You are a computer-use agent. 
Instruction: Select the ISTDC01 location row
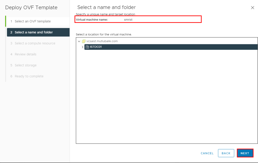[171, 47]
